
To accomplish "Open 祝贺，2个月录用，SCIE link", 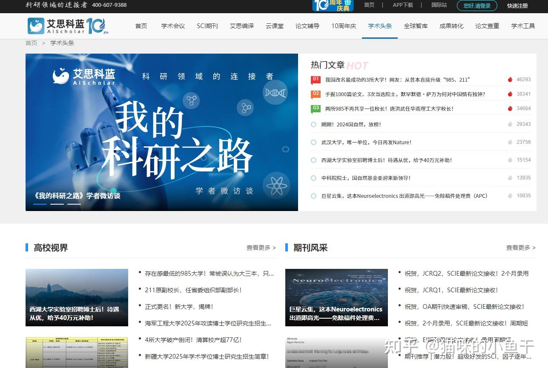I will point(466,323).
